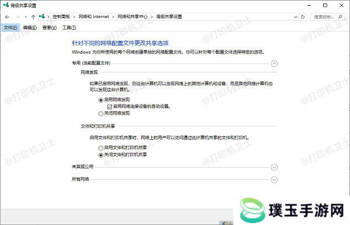The width and height of the screenshot is (350, 225).
Task: Expand the 来宾或公用 section
Action: click(x=274, y=167)
